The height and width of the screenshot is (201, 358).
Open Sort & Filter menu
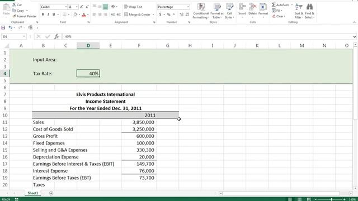click(x=299, y=11)
